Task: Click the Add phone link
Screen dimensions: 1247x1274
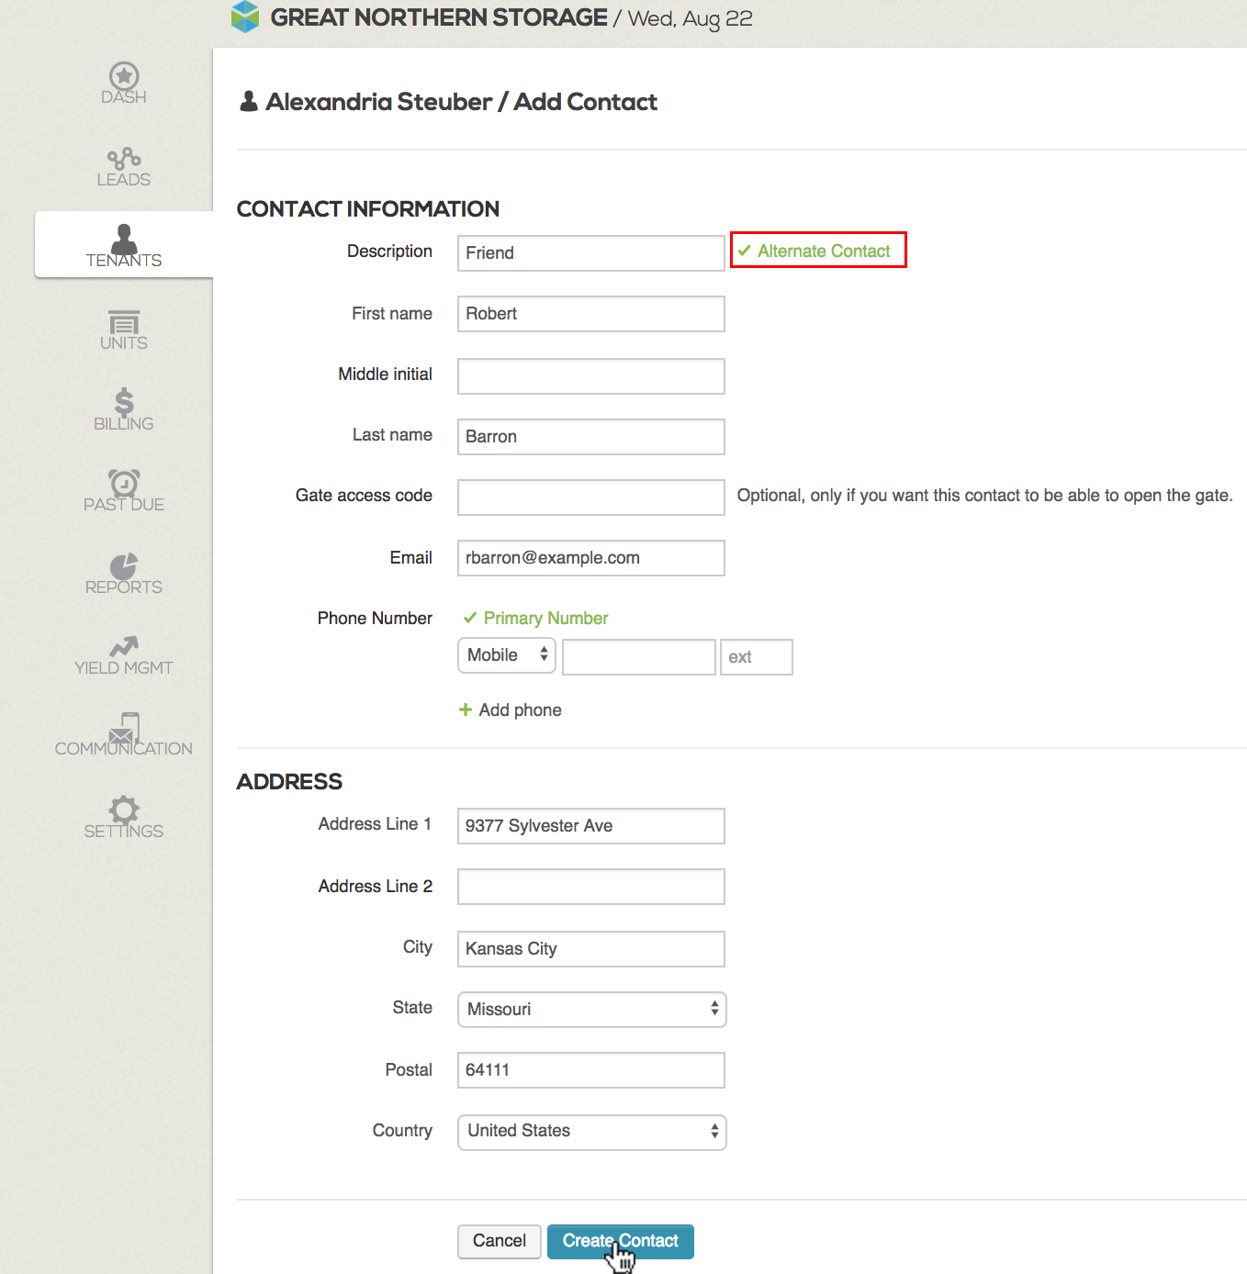Action: click(511, 710)
